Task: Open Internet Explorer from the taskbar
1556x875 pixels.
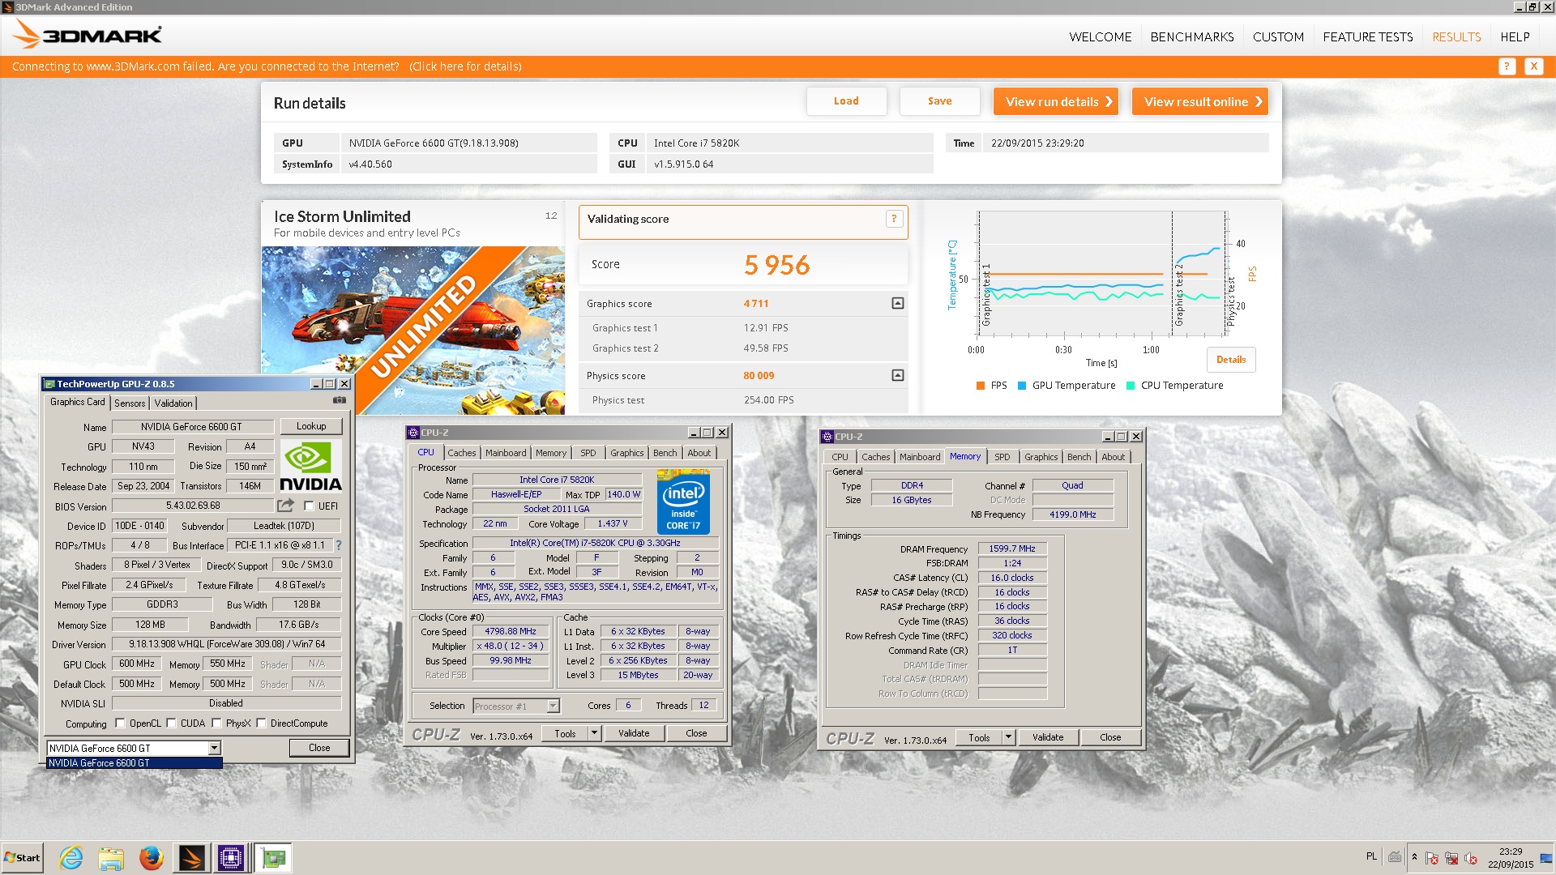Action: 71,857
